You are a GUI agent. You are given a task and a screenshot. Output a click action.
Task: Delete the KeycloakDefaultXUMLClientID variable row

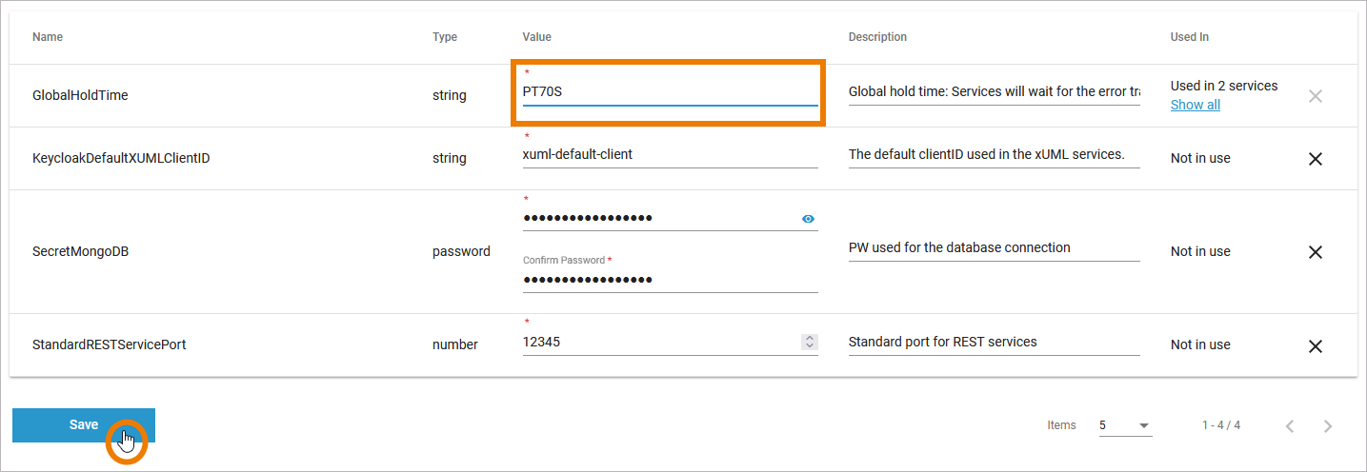1316,159
